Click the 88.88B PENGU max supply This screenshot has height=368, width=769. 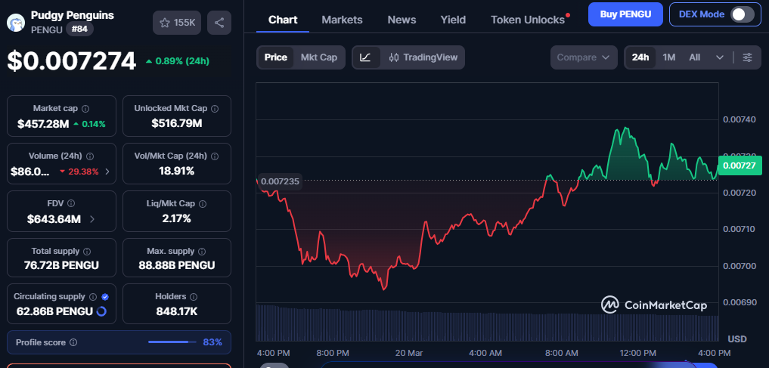176,265
